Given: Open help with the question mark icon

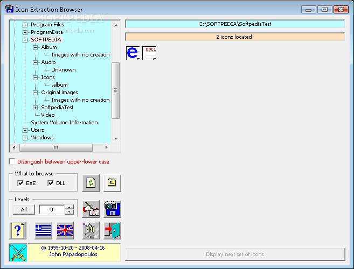Looking at the screenshot, I should click(x=18, y=230).
